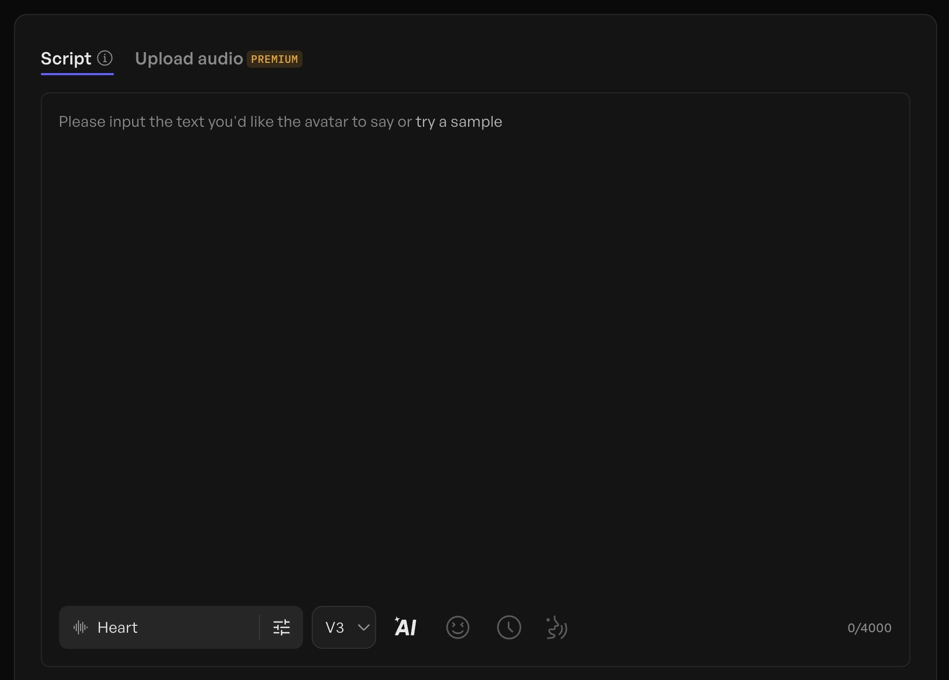Click the PREMIUM badge

[275, 59]
